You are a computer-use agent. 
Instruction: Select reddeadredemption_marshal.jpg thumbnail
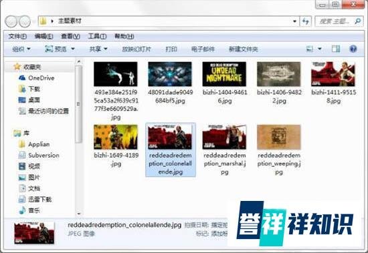(224, 137)
